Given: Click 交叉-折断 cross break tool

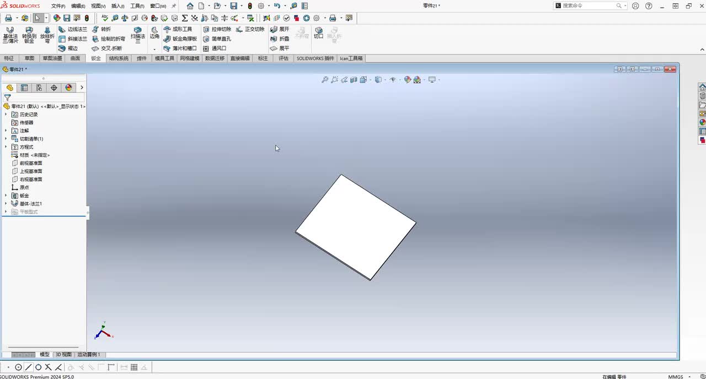Looking at the screenshot, I should pos(107,48).
